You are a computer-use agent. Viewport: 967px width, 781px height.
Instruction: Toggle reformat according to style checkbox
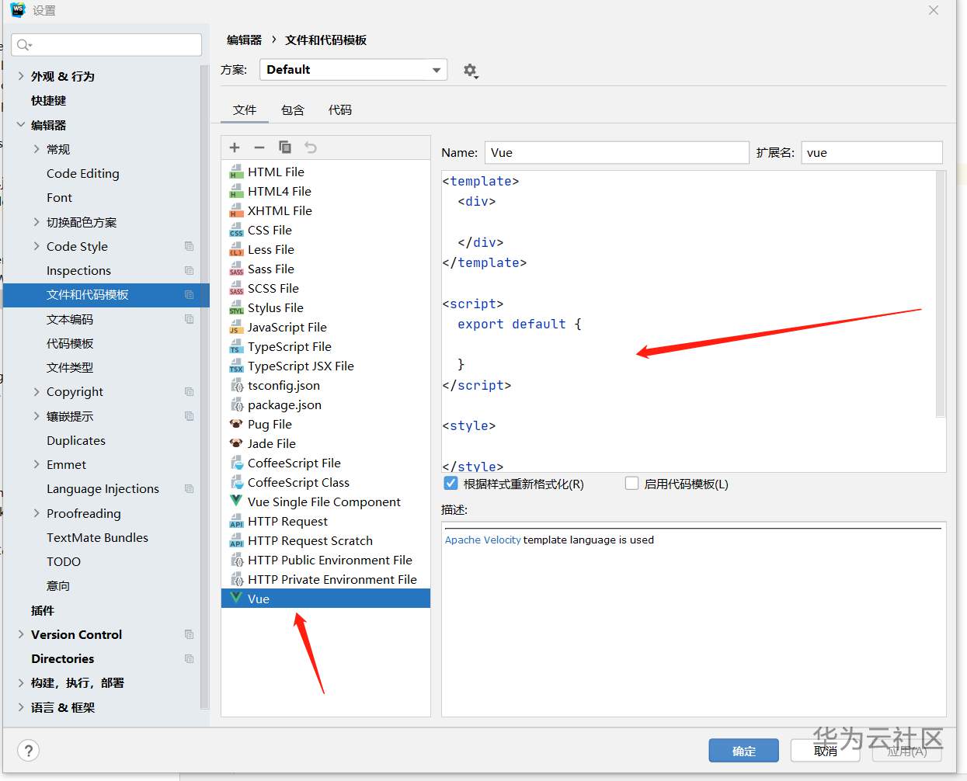pos(450,483)
